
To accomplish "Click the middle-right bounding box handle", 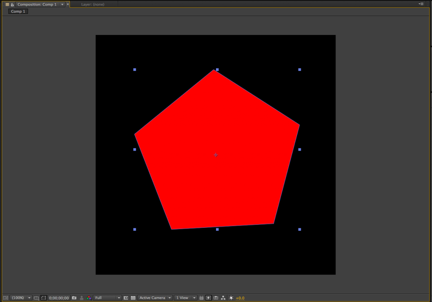I will (300, 150).
